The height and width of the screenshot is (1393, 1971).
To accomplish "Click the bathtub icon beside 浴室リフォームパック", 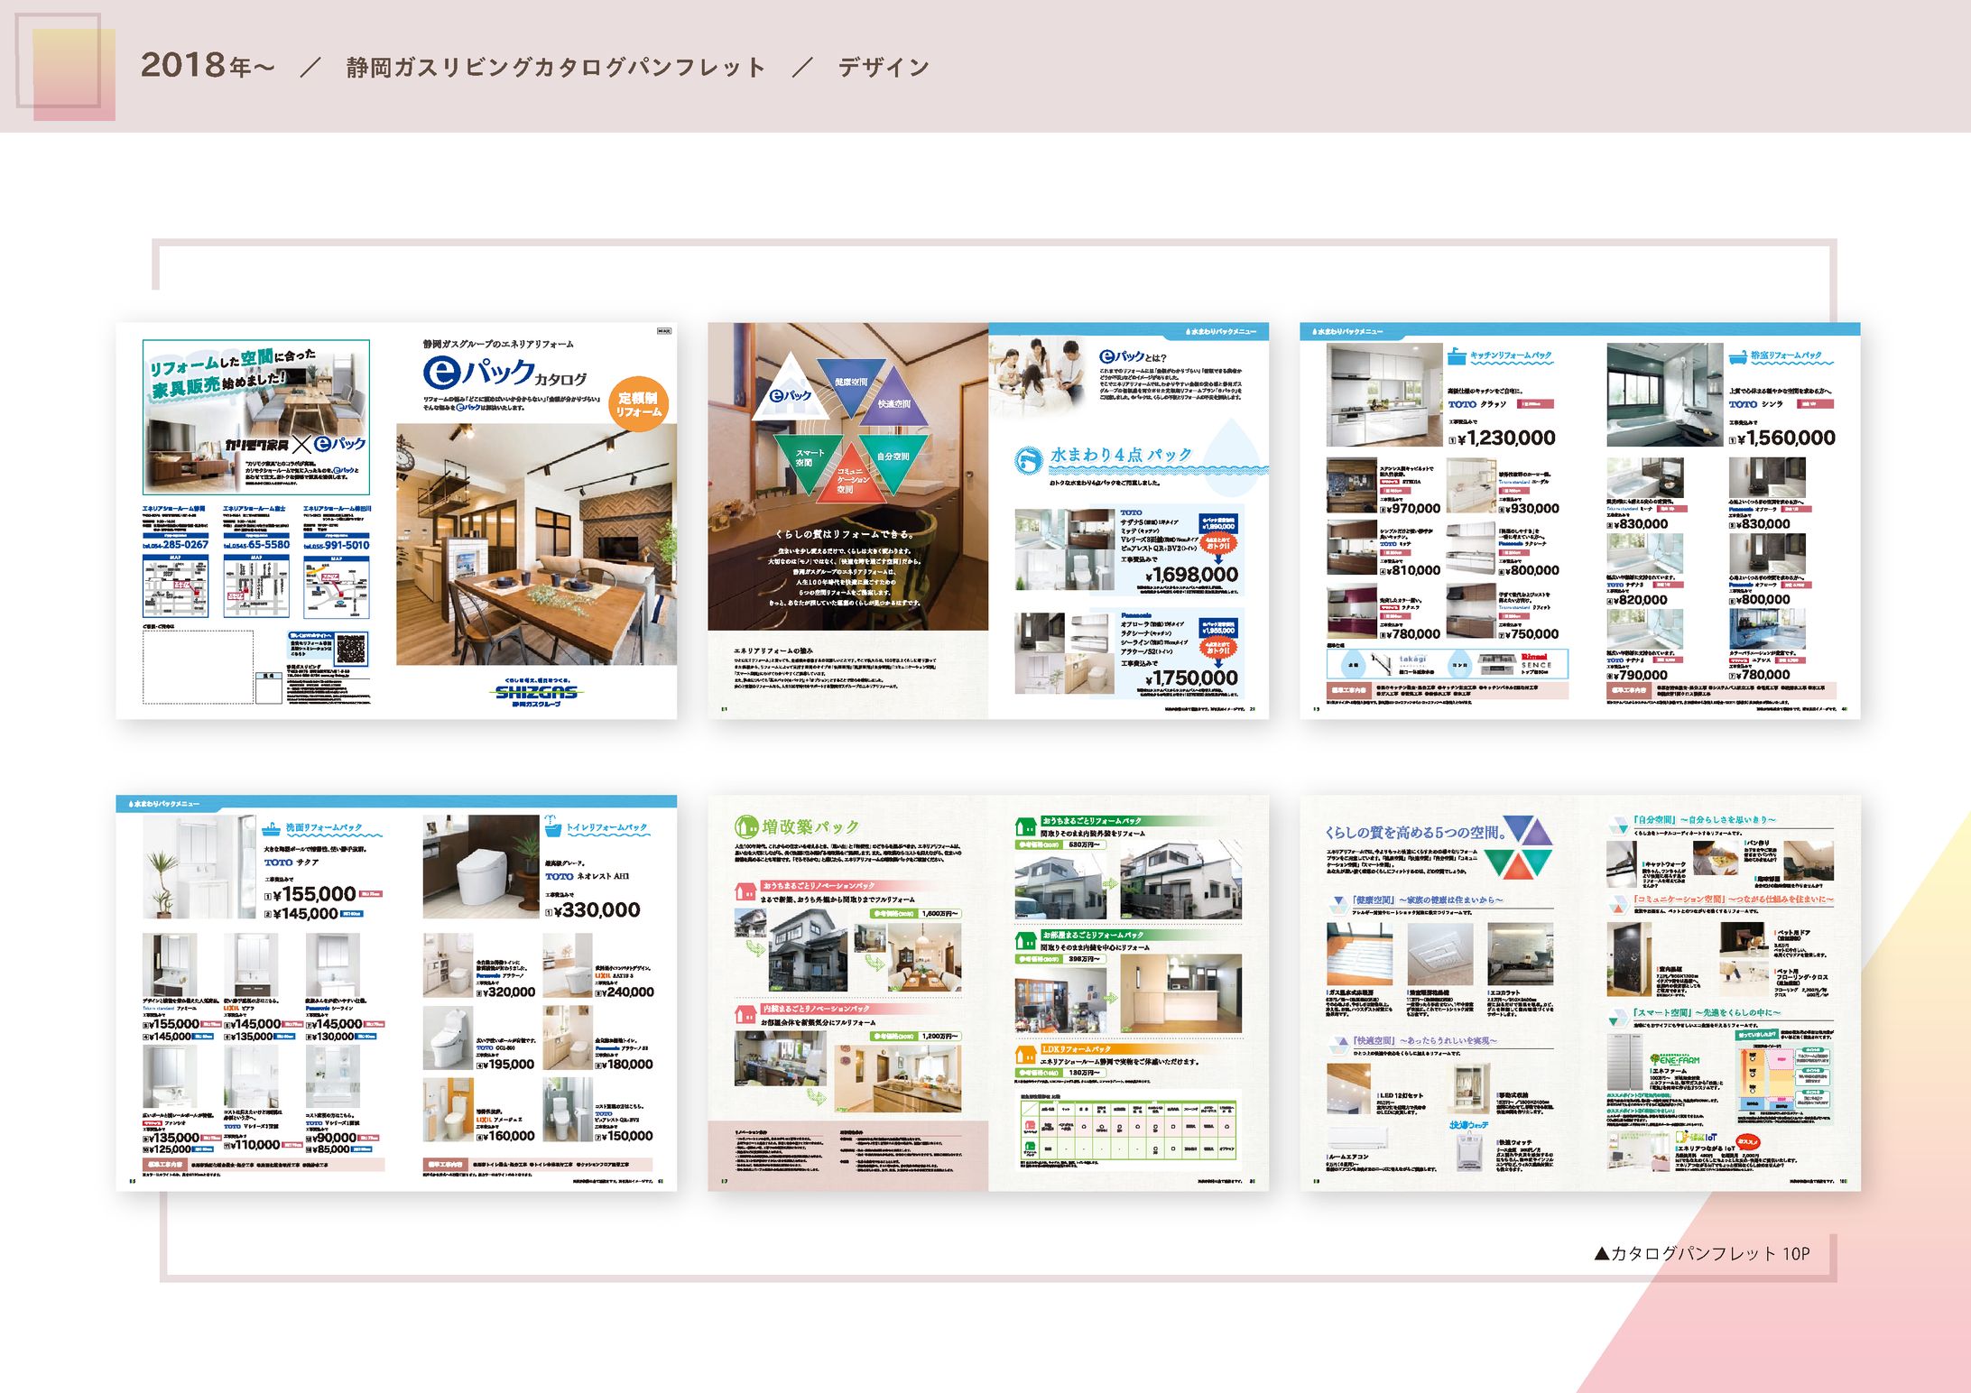I will point(1737,357).
